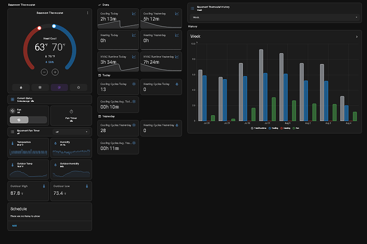Screen dimensions: 367x244
Task: Click the Outdoor Humidity droplet icon
Action: (x=55, y=165)
